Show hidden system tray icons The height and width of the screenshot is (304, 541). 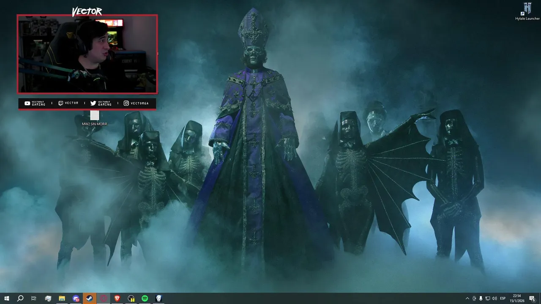click(467, 299)
